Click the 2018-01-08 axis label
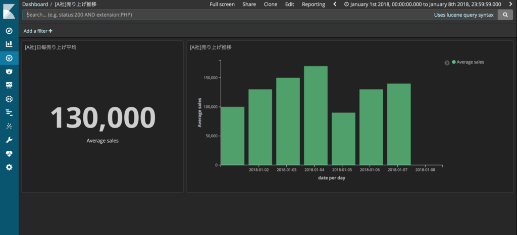The width and height of the screenshot is (517, 235). 425,170
